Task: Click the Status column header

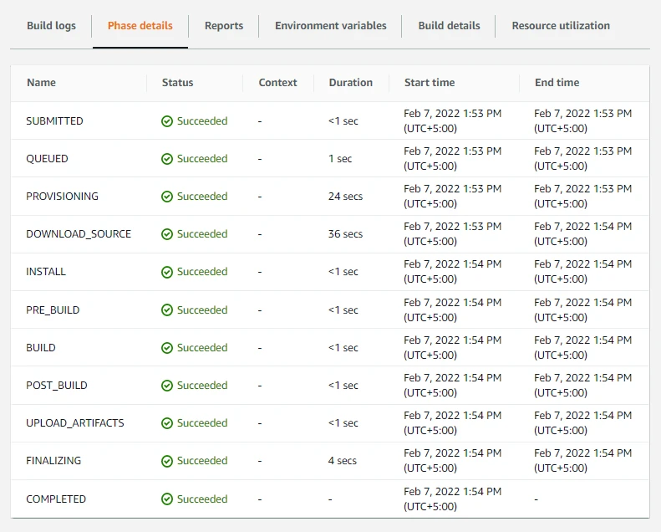Action: (x=177, y=83)
